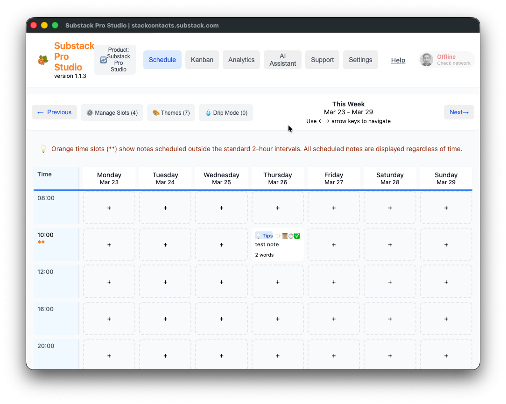
Task: Click the Thursday Mar 26 column header
Action: (x=278, y=178)
